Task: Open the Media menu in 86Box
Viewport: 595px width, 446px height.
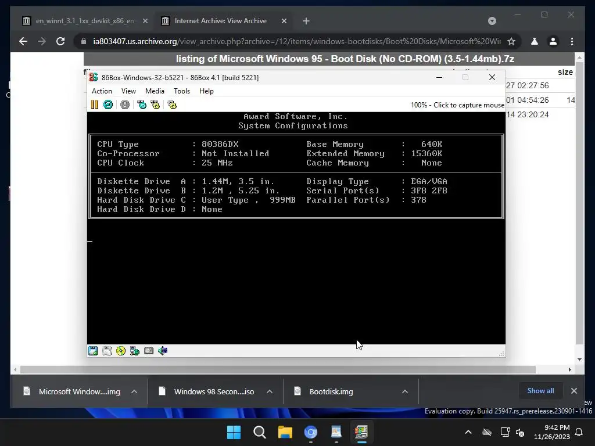Action: pos(155,91)
